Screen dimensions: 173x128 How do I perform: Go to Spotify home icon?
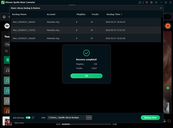coord(4,17)
